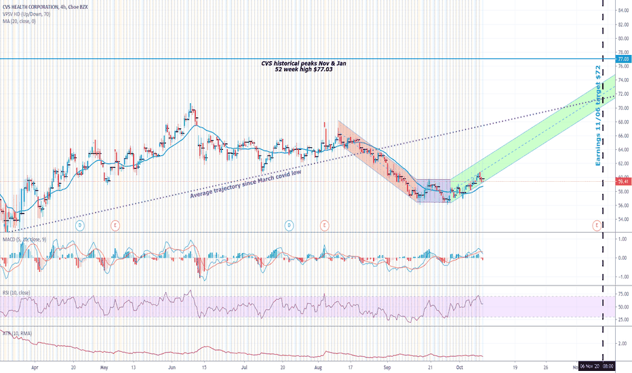
Task: Click the earnings E marker near early May
Action: (x=115, y=225)
